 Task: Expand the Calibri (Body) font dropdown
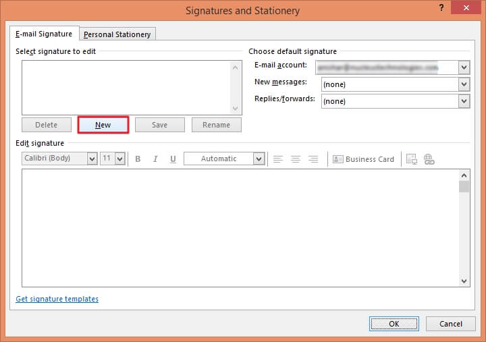pos(92,159)
